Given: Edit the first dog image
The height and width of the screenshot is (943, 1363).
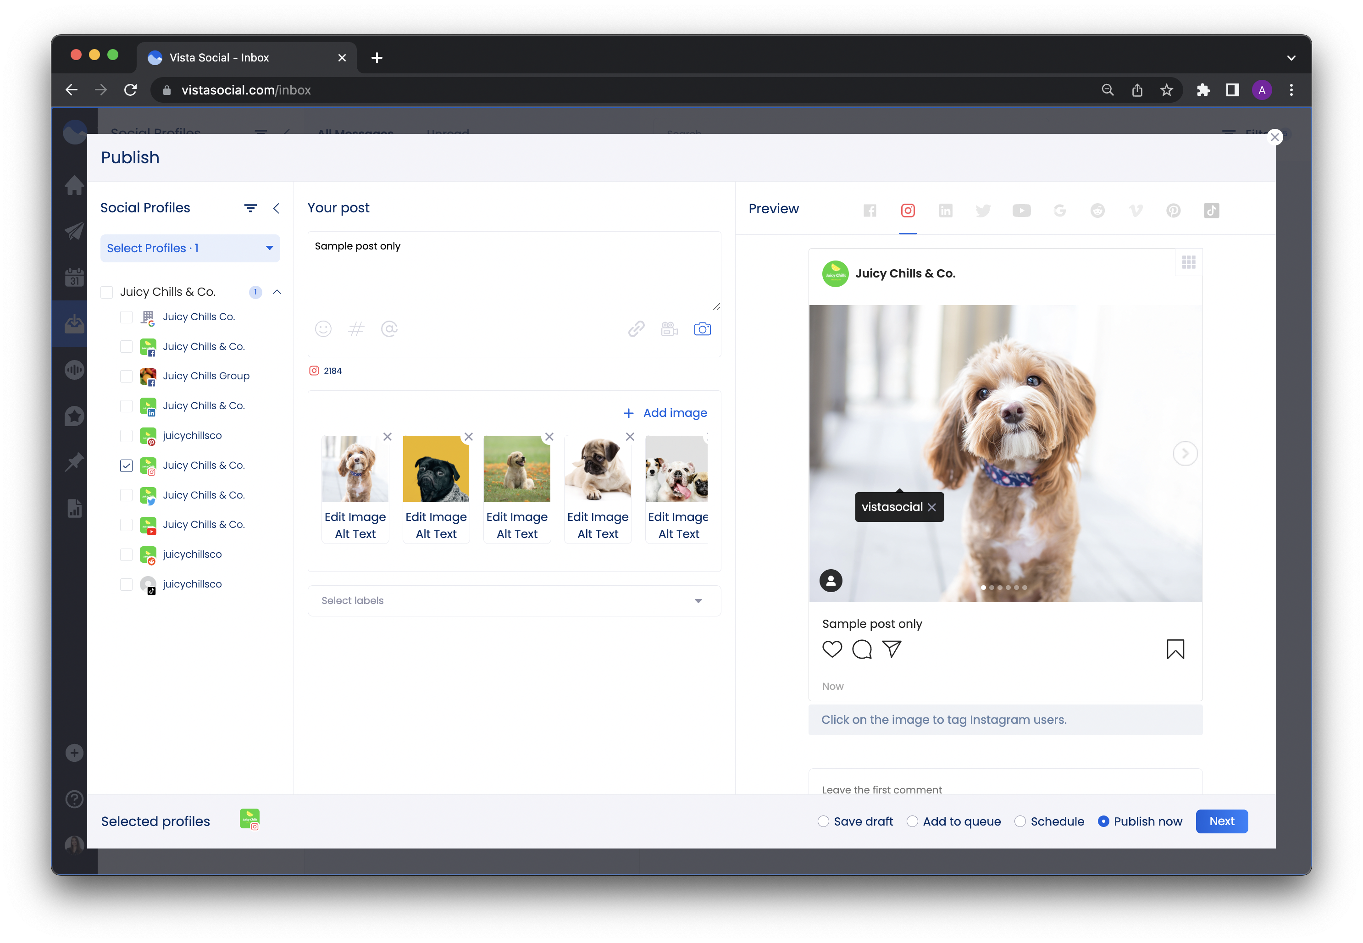Looking at the screenshot, I should (355, 517).
